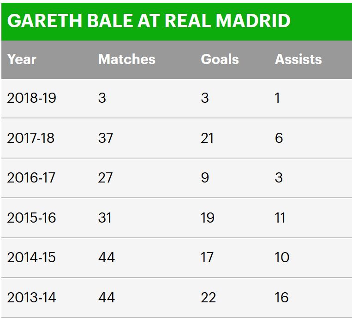
Task: Click the Goals column header
Action: coord(220,59)
